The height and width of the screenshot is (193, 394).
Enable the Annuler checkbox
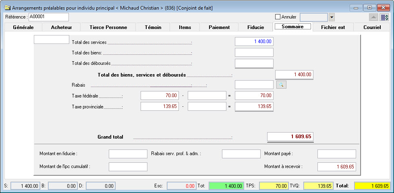click(277, 17)
